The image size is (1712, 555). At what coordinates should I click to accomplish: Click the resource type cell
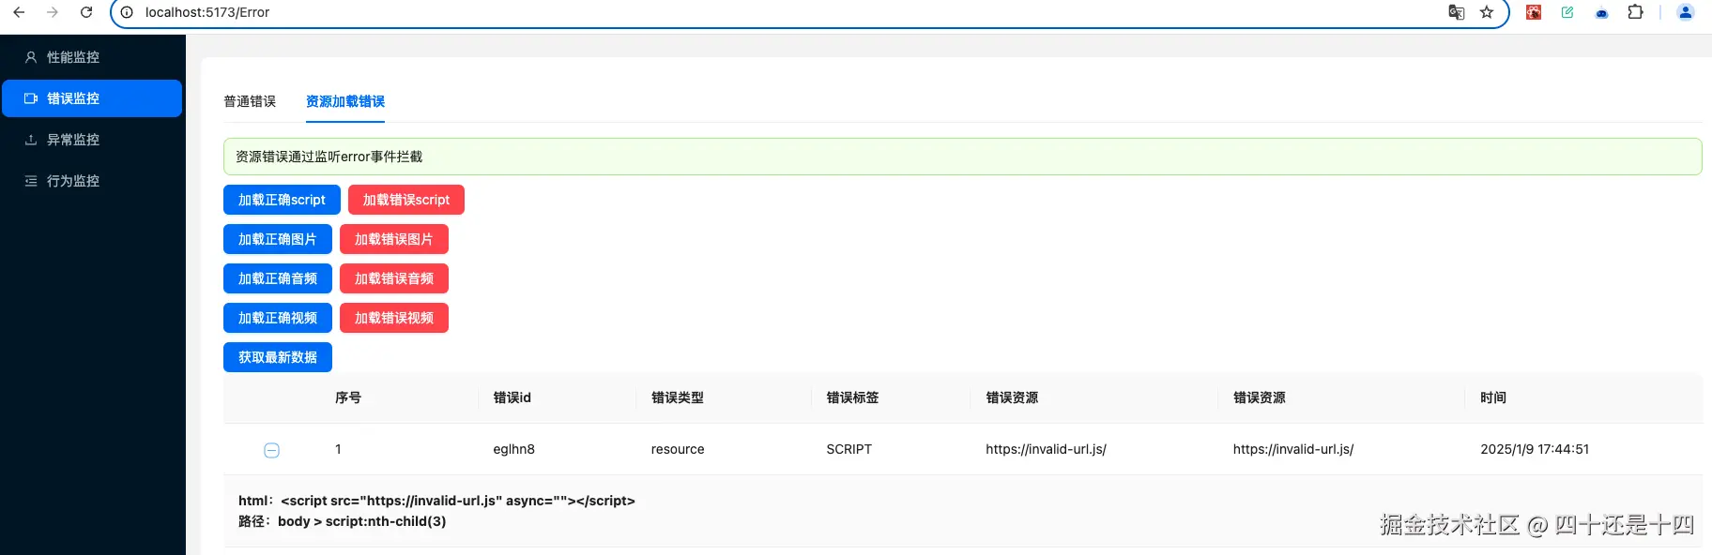pyautogui.click(x=678, y=449)
